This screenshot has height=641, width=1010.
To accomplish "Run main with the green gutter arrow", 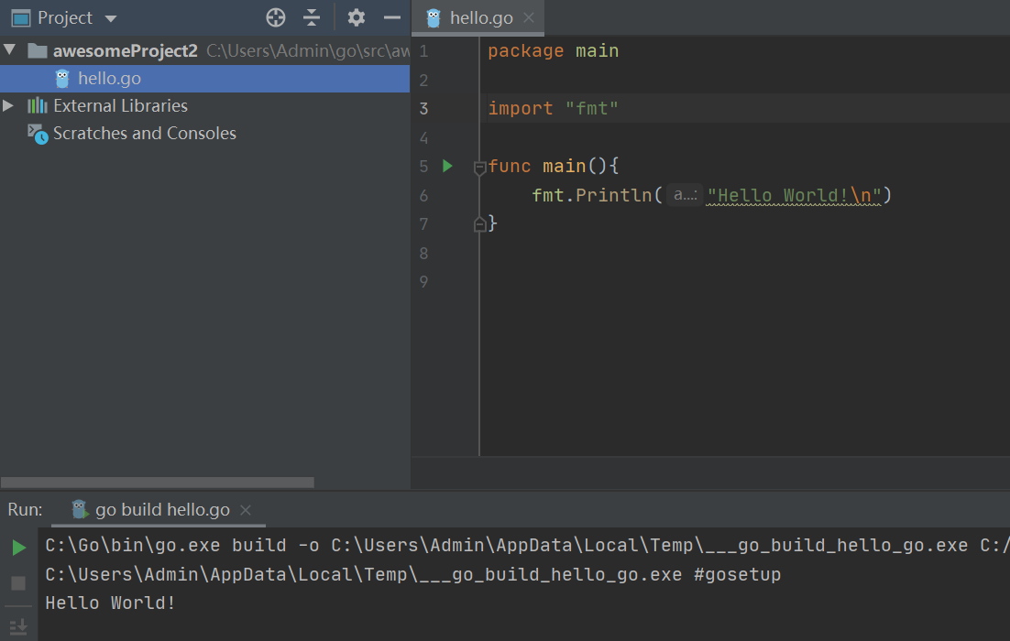I will pos(447,166).
